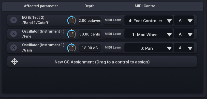Open the Foot Controller CC dropdown

click(x=149, y=20)
